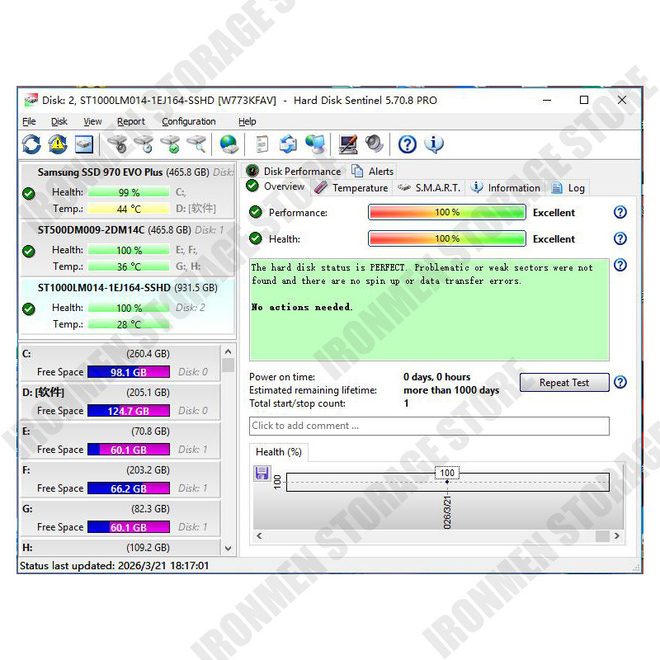Click the help icon next to Performance
This screenshot has height=660, width=660.
[620, 213]
